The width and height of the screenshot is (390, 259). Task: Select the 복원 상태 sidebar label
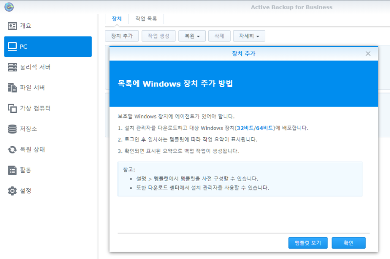(32, 149)
